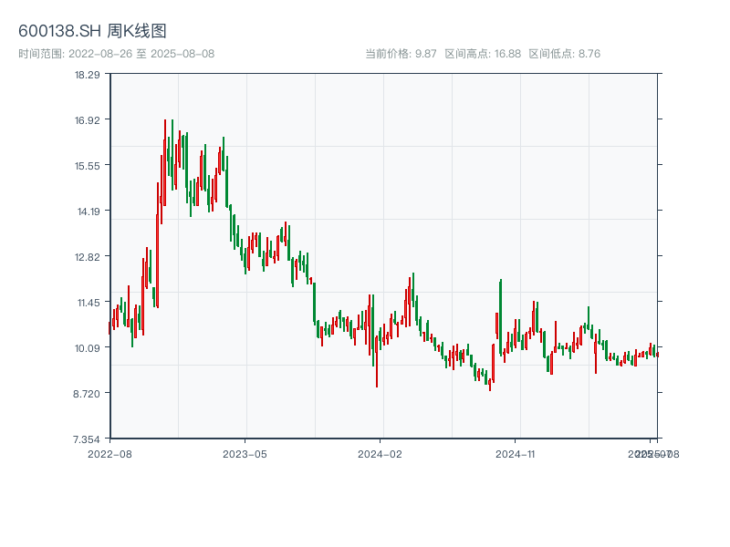Click the long red candle with wick below 8.72 near 2024-02
Image resolution: width=730 pixels, height=547 pixels.
click(377, 361)
